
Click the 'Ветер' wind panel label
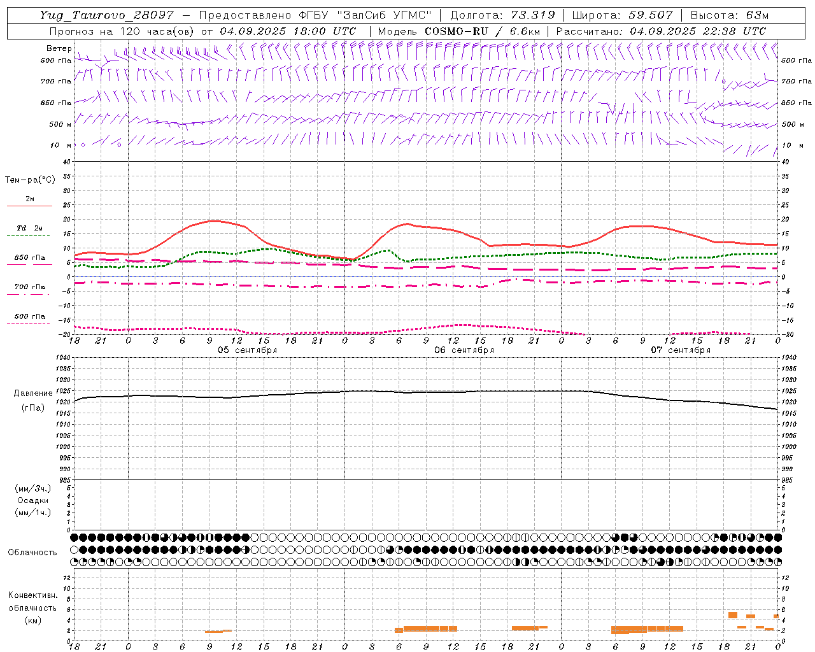click(59, 48)
